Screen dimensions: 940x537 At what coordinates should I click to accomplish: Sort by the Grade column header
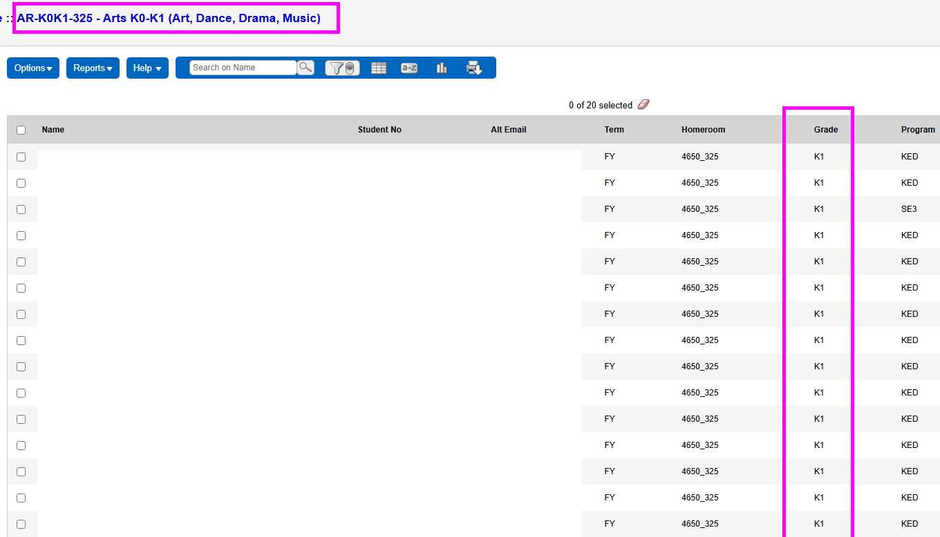[x=825, y=130]
